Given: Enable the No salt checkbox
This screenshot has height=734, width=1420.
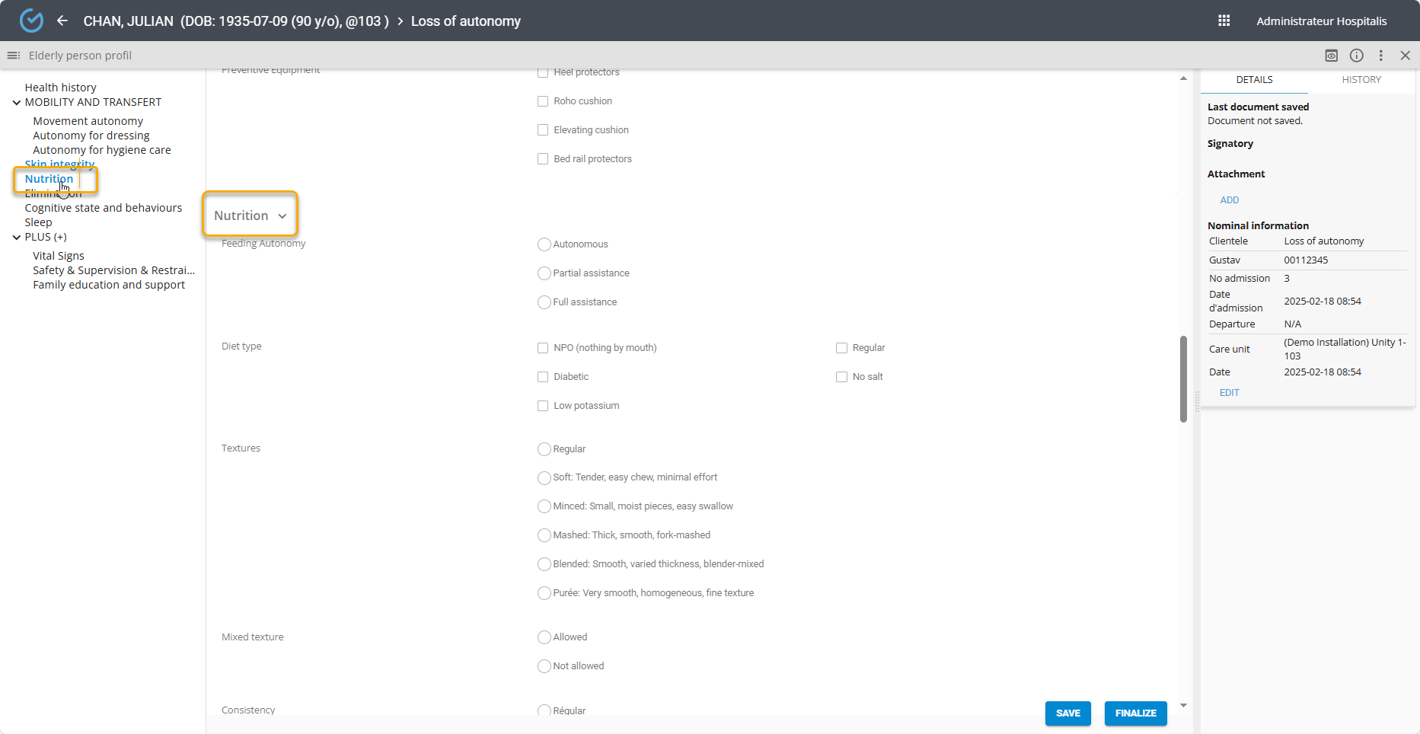Looking at the screenshot, I should 841,377.
